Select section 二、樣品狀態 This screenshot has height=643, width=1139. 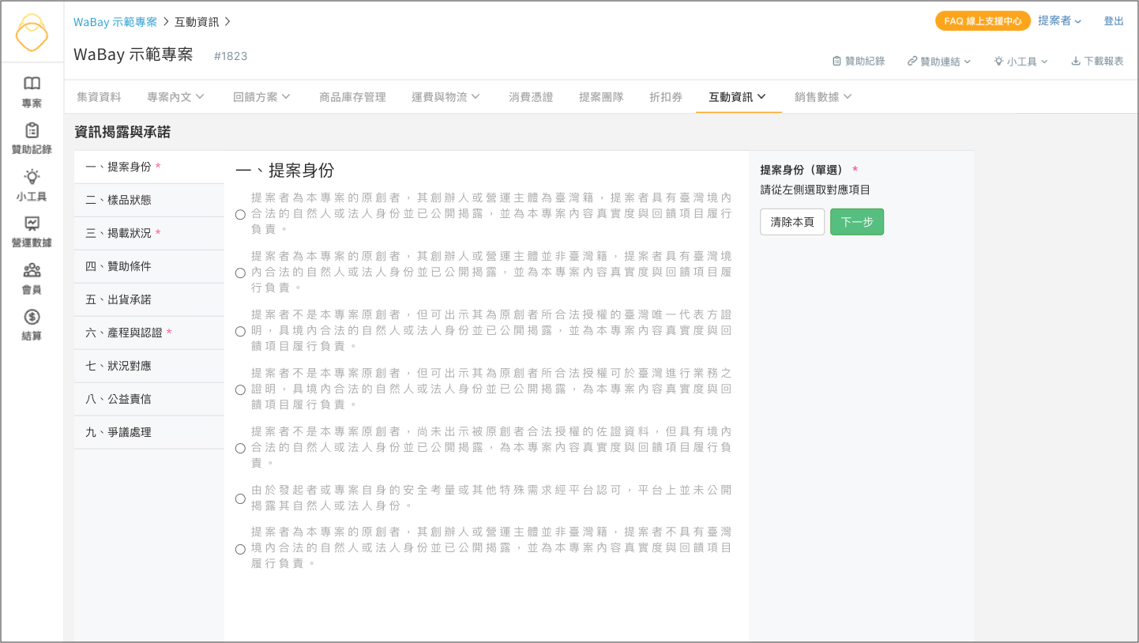pyautogui.click(x=149, y=200)
